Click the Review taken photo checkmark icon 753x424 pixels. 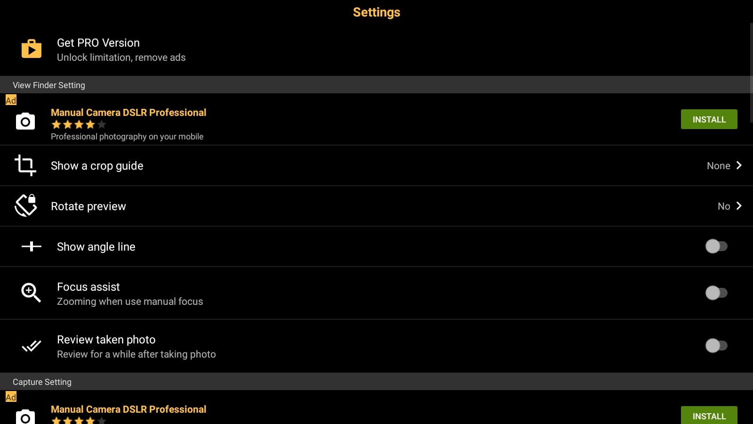(x=32, y=346)
